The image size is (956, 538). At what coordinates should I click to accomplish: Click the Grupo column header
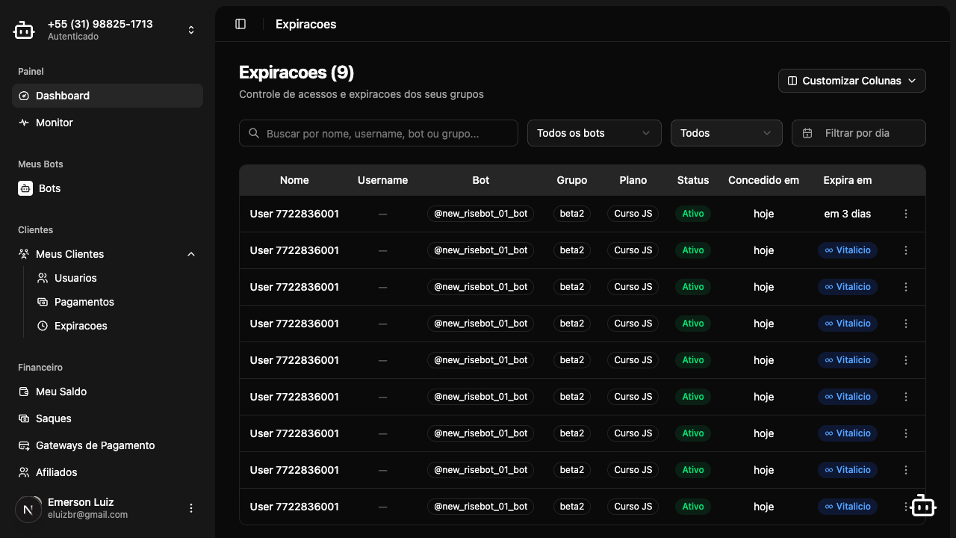tap(572, 180)
